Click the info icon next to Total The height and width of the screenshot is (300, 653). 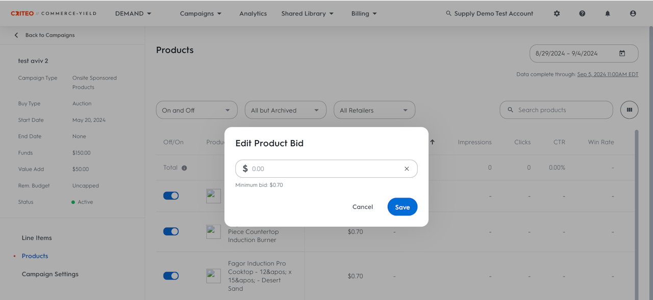point(184,168)
